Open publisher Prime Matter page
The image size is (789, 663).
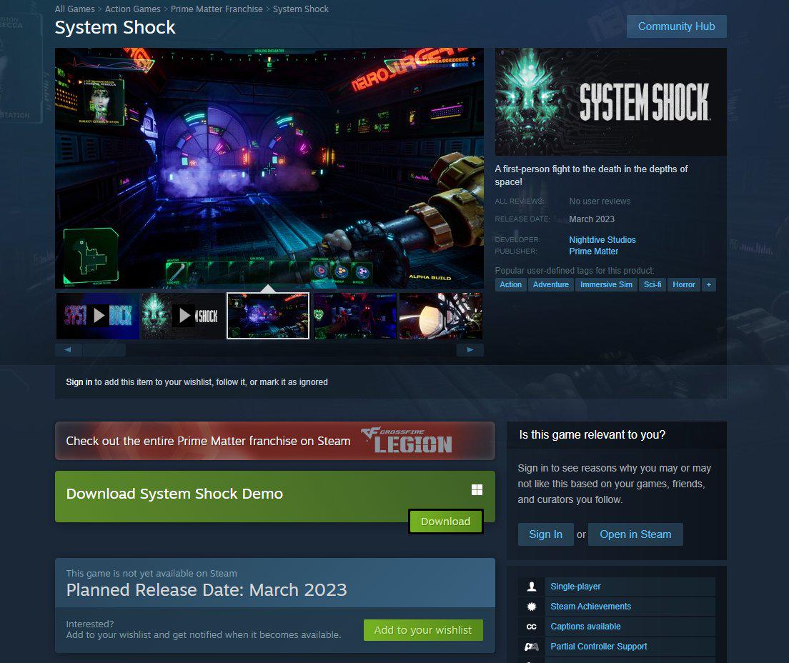594,251
